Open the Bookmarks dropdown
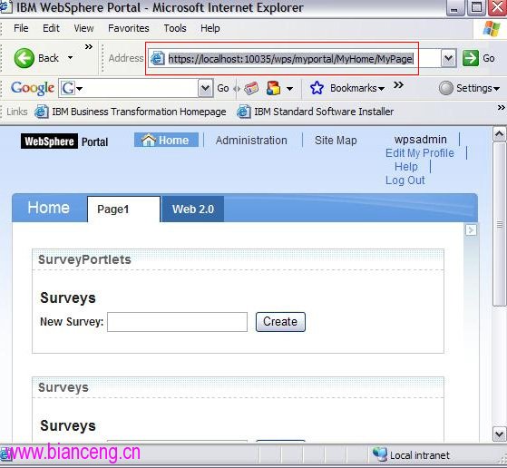This screenshot has height=468, width=507. (x=357, y=88)
